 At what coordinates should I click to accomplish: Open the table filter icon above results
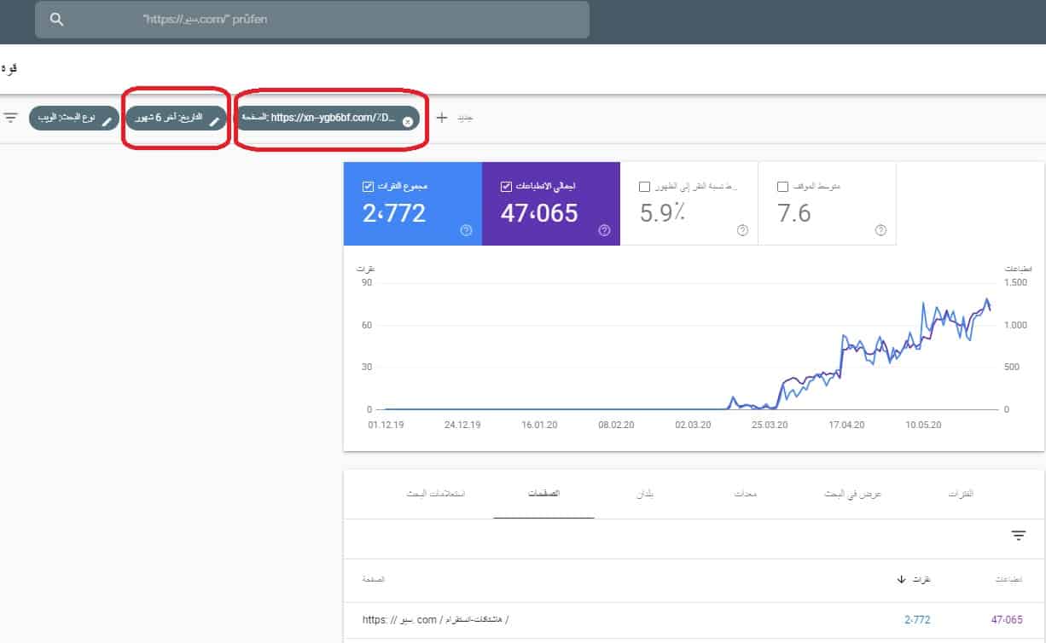pos(1018,536)
